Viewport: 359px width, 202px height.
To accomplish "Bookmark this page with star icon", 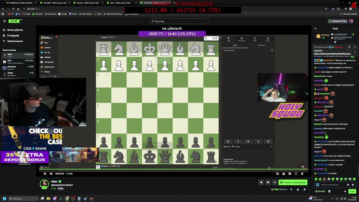I will [326, 9].
